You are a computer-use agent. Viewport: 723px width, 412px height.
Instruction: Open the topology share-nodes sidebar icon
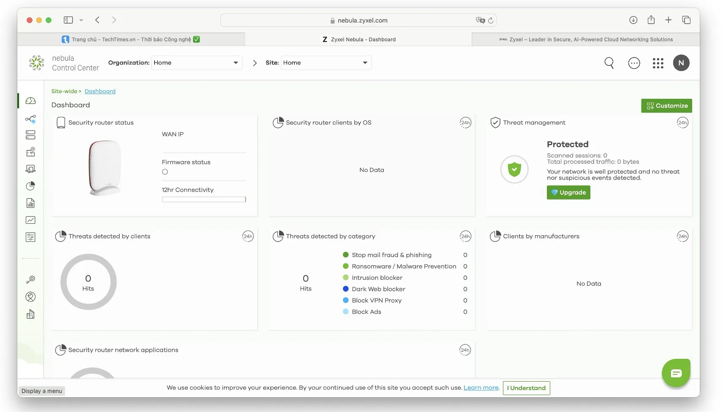(x=30, y=119)
